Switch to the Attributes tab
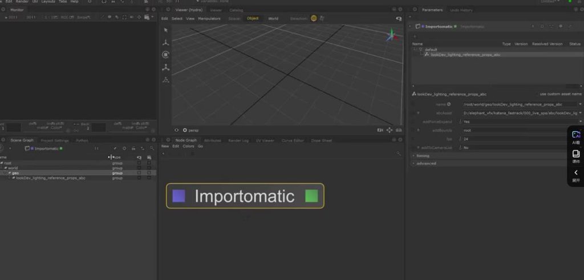 (212, 140)
